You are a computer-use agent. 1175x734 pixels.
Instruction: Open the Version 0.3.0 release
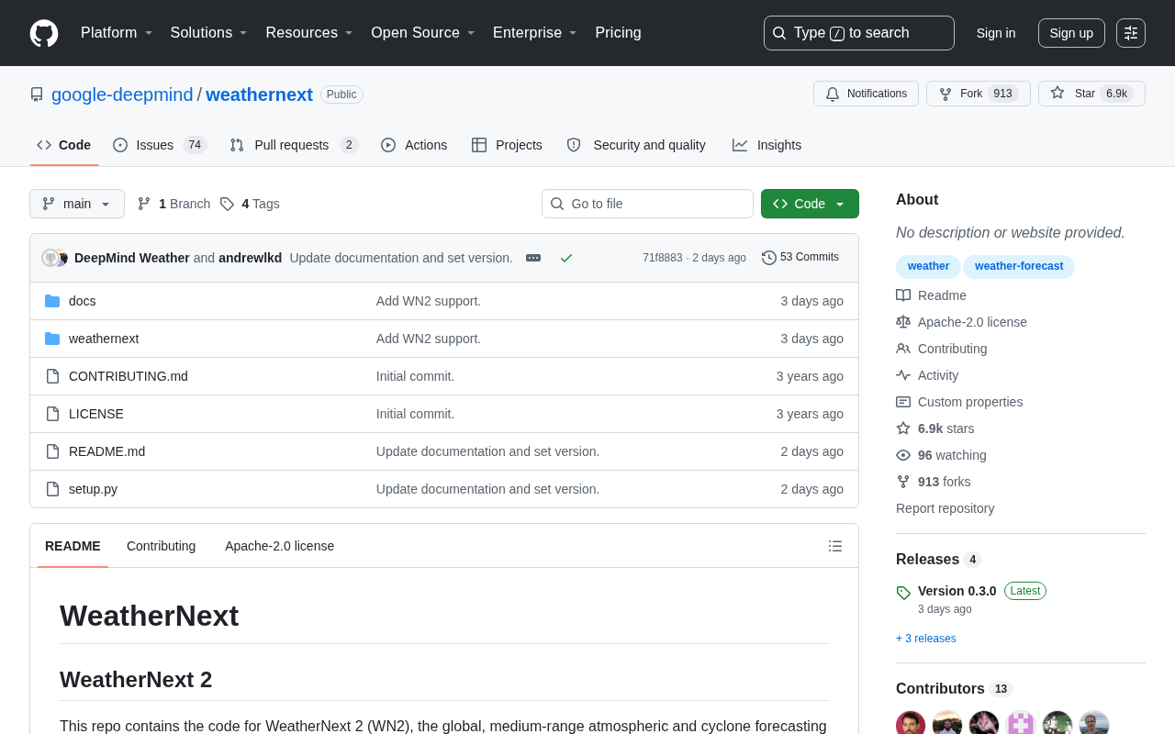coord(957,591)
